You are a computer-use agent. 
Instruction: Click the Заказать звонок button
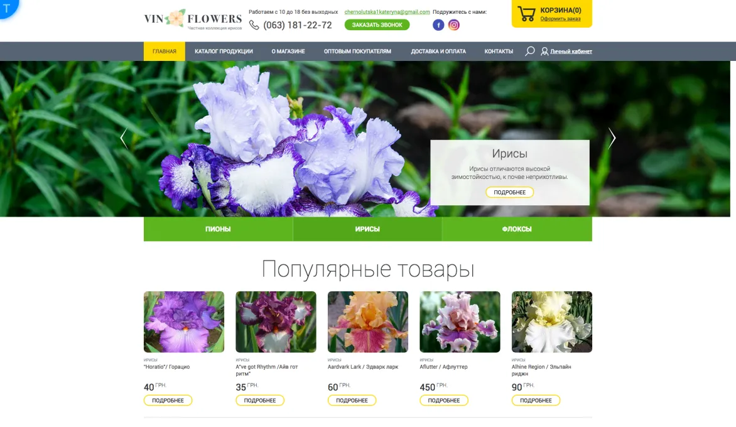coord(377,25)
